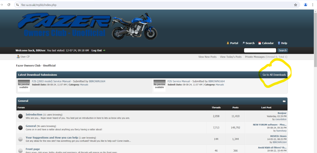Open FZ6 (2003 model) Service Manual download

(x=51, y=81)
